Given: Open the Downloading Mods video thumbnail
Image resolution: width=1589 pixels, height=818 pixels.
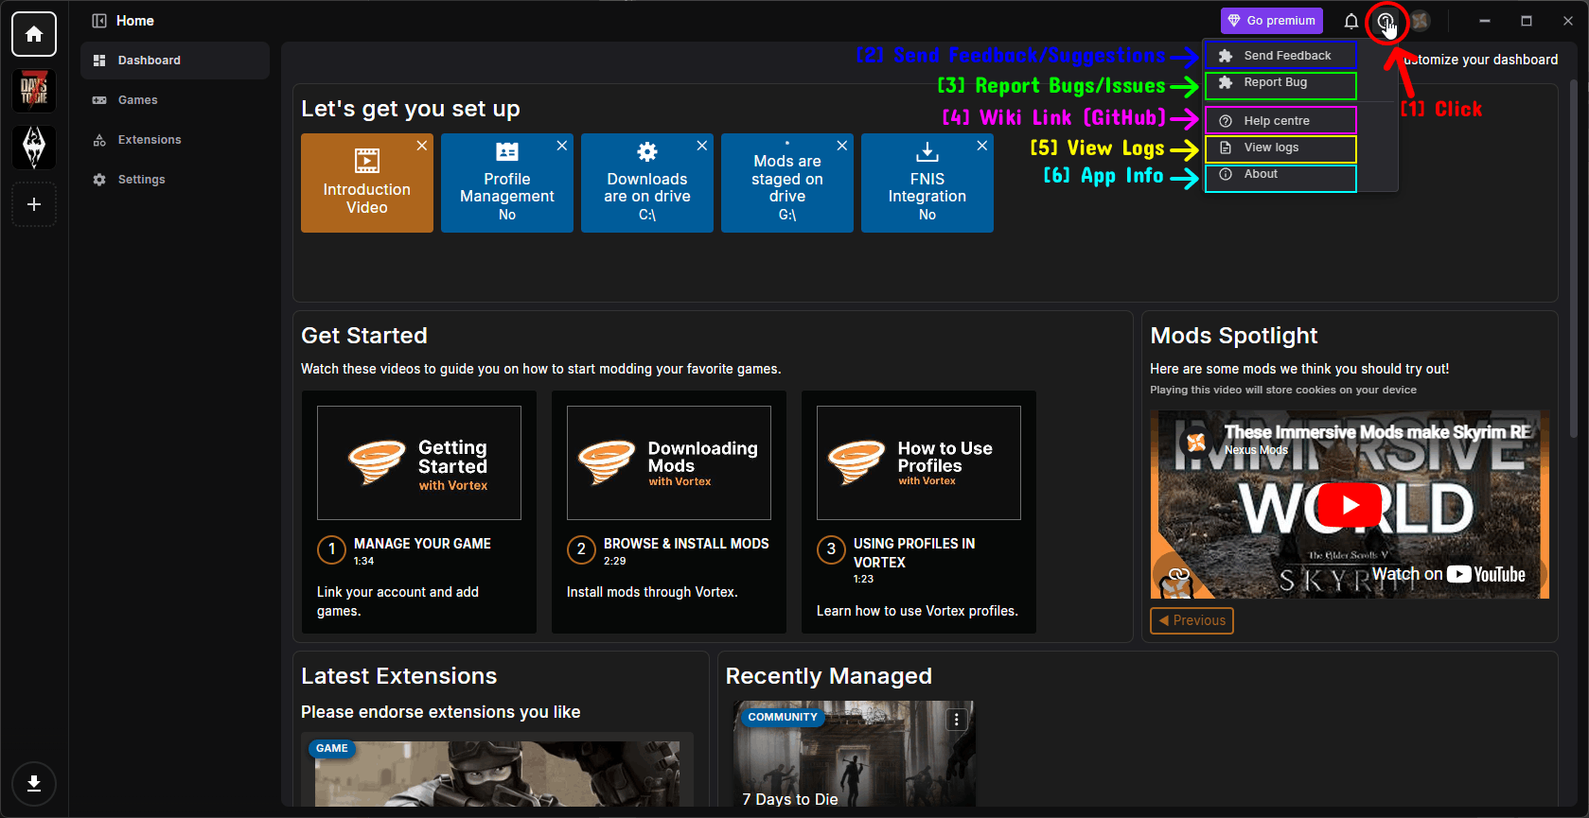Looking at the screenshot, I should tap(669, 462).
